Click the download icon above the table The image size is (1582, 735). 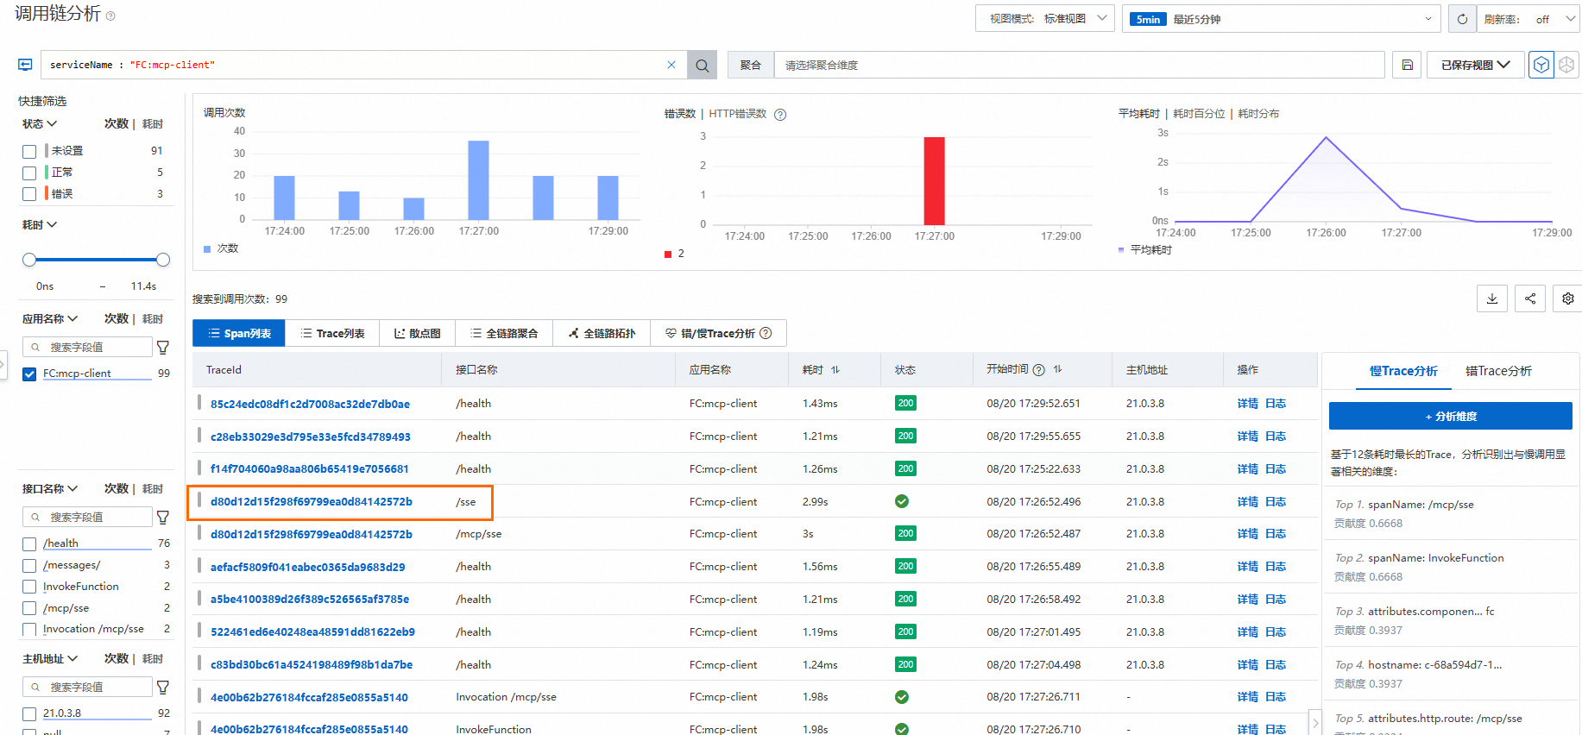coord(1492,298)
